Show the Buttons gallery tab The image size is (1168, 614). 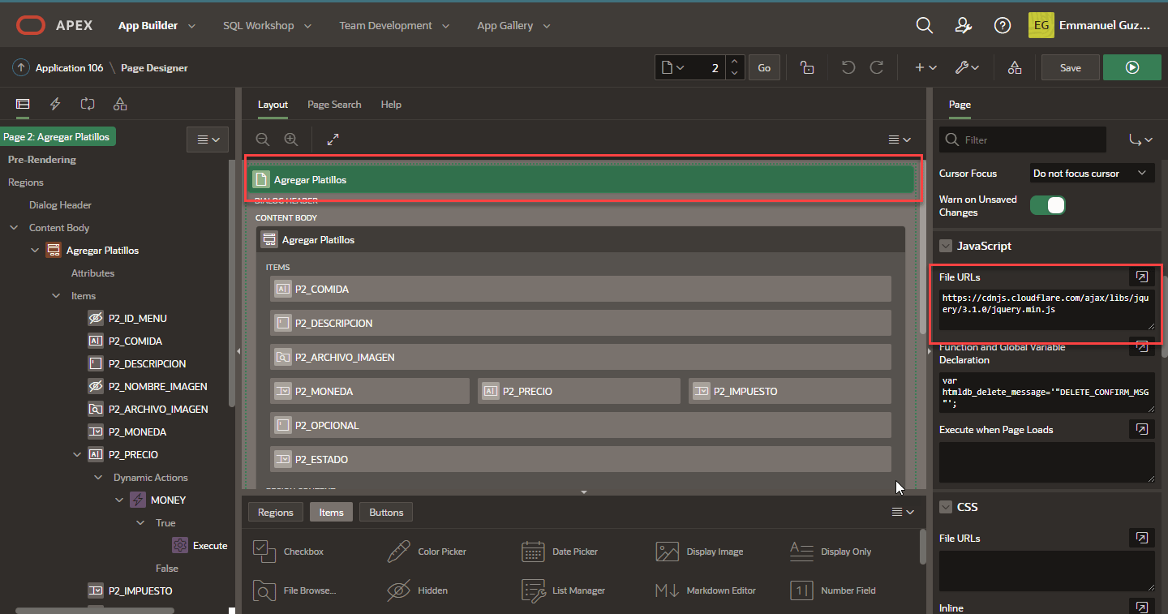pyautogui.click(x=386, y=512)
